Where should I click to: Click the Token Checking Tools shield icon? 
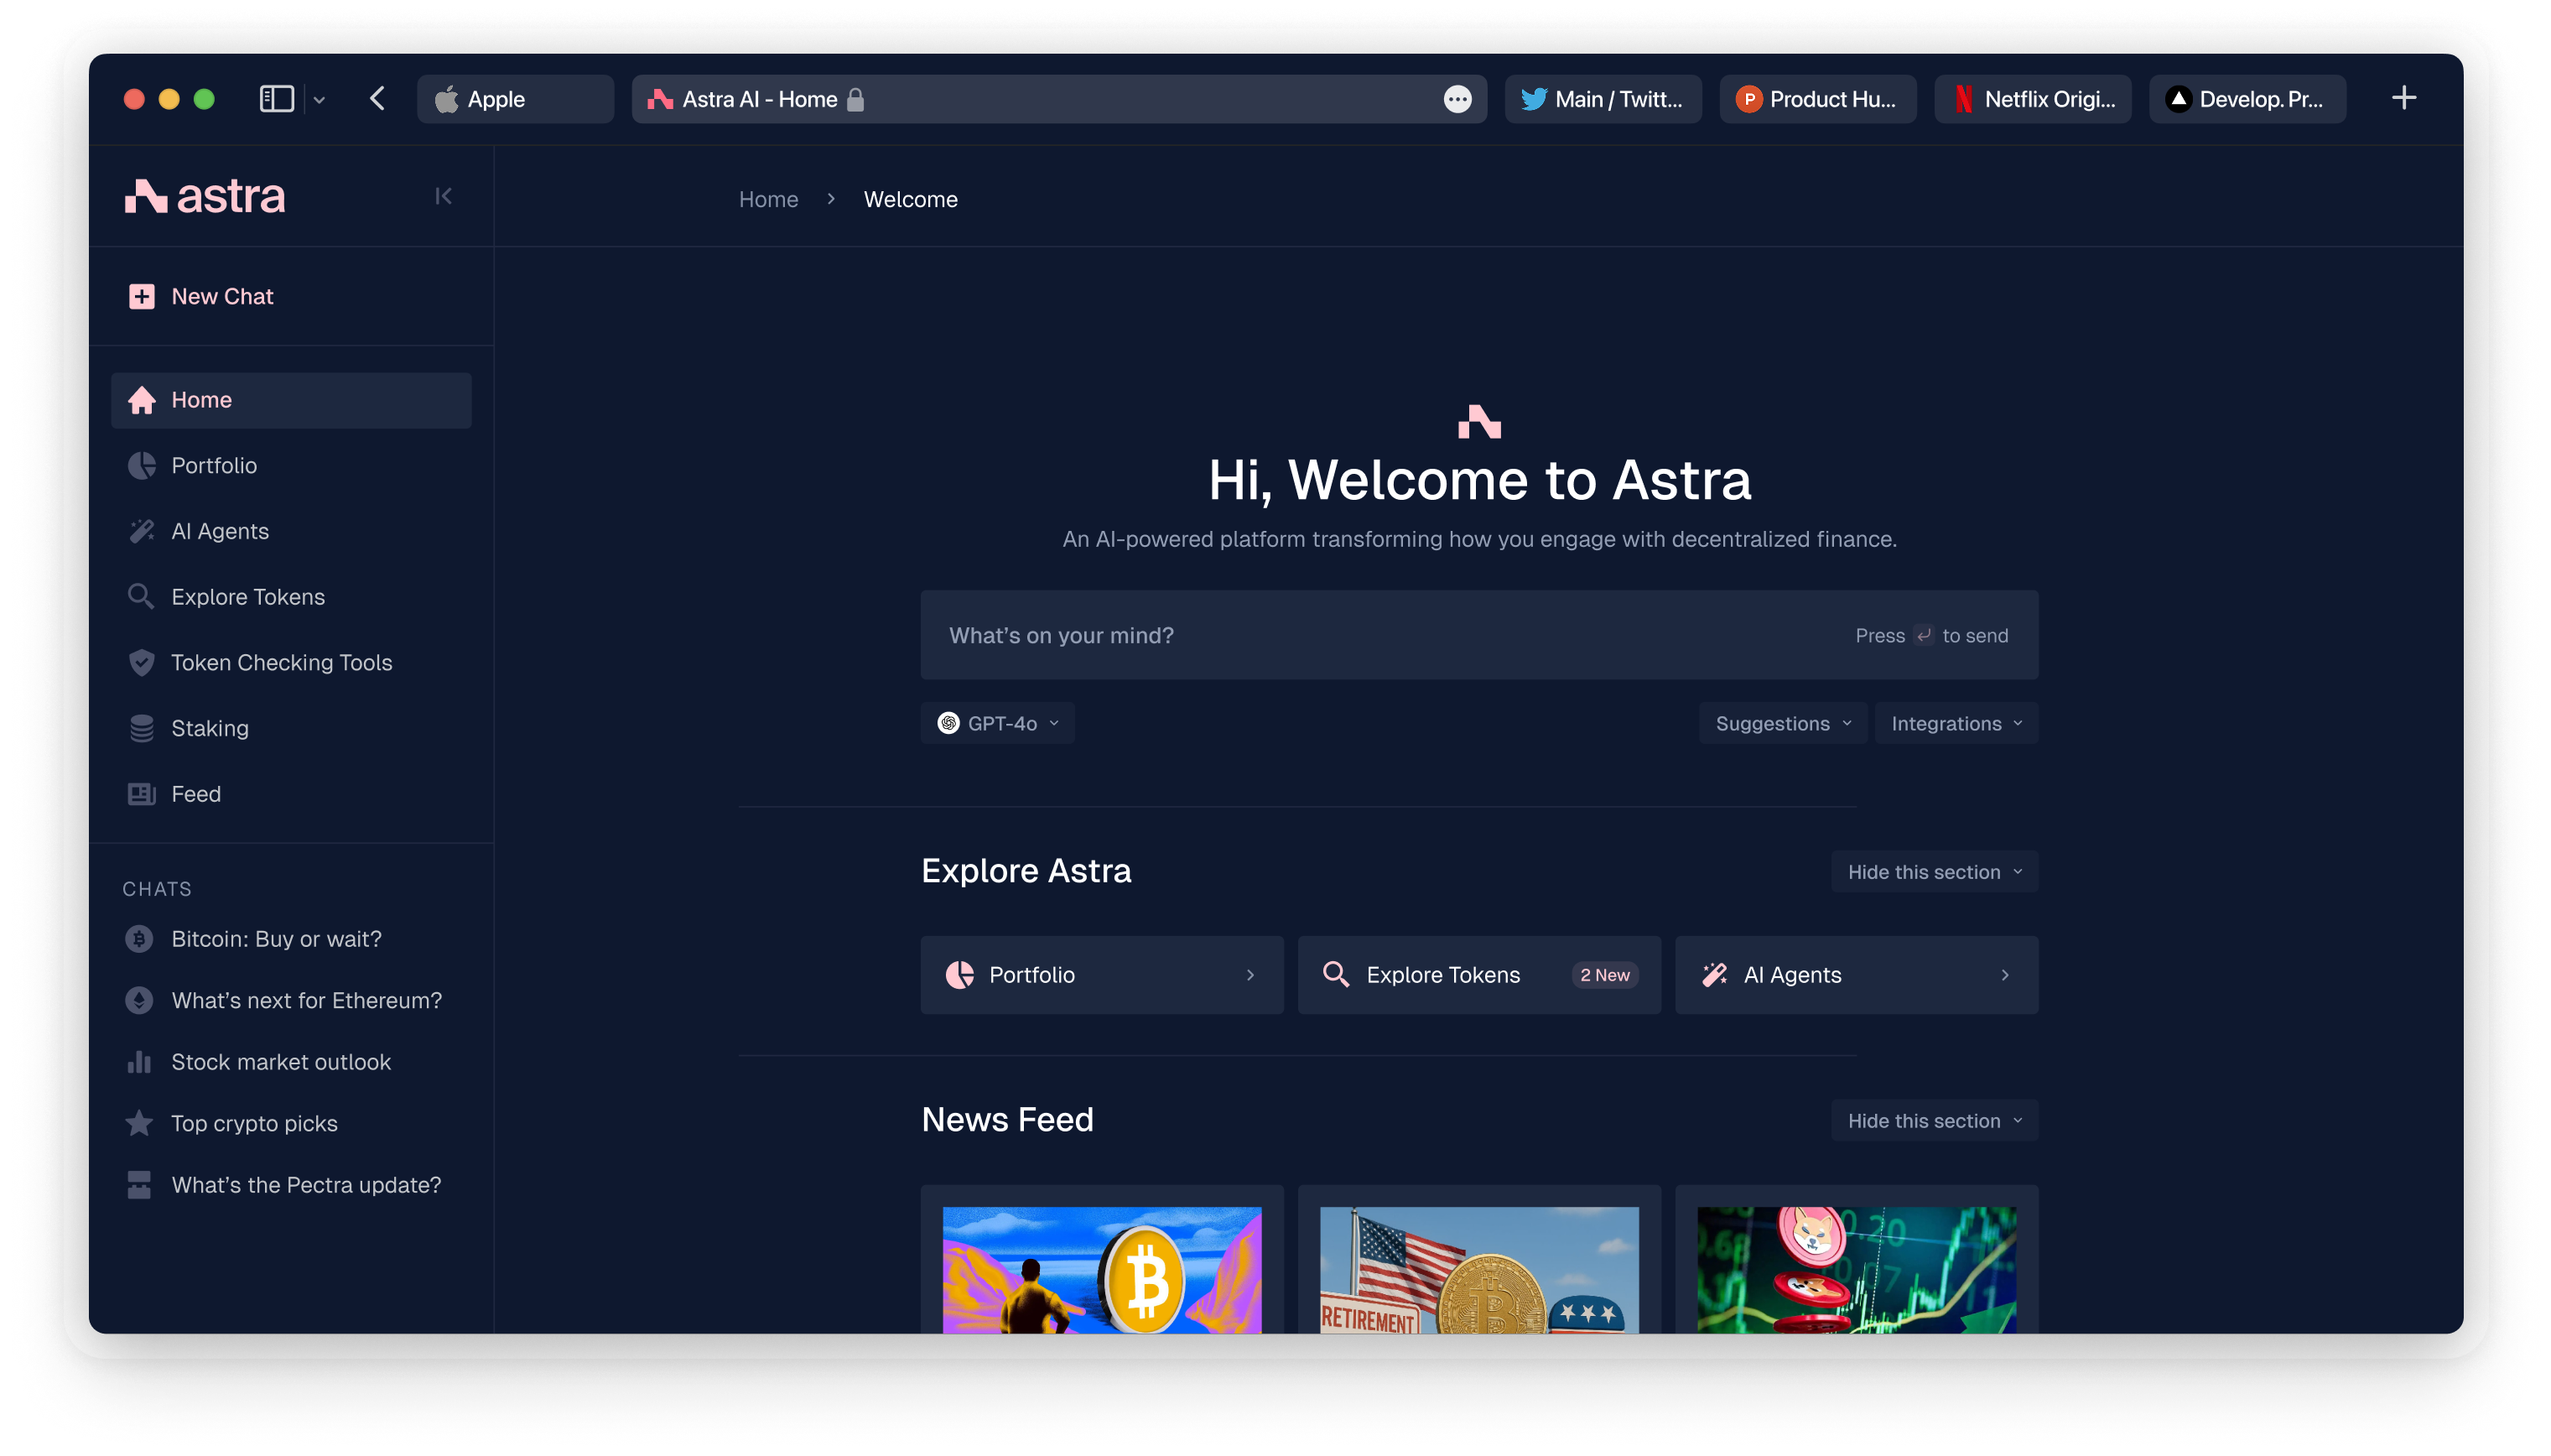(x=141, y=662)
